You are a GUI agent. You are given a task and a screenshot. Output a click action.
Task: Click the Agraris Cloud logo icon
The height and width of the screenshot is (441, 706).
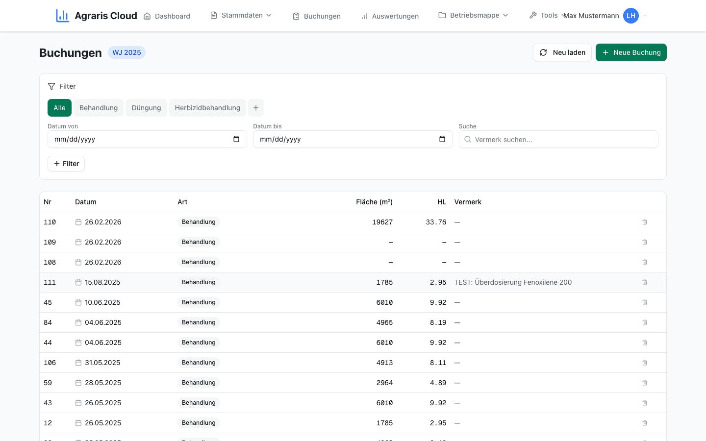point(62,16)
